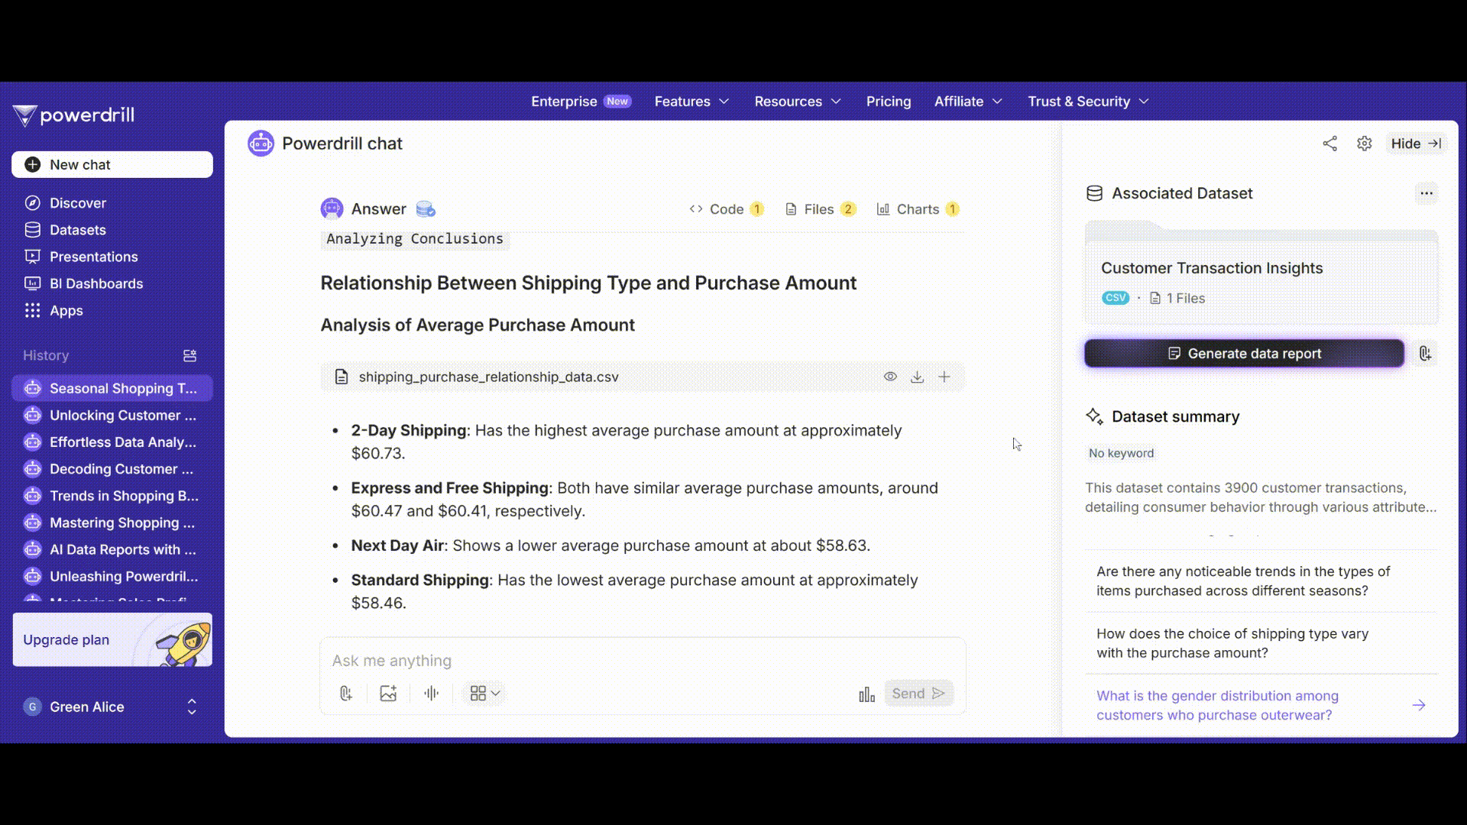Click the bar chart icon near Send
Screen dimensions: 1467x825
coord(866,694)
